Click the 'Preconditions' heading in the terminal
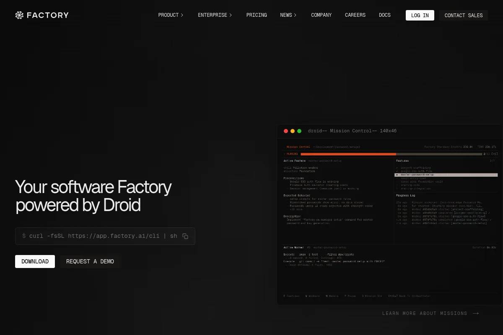Image resolution: width=503 pixels, height=335 pixels. [x=294, y=178]
